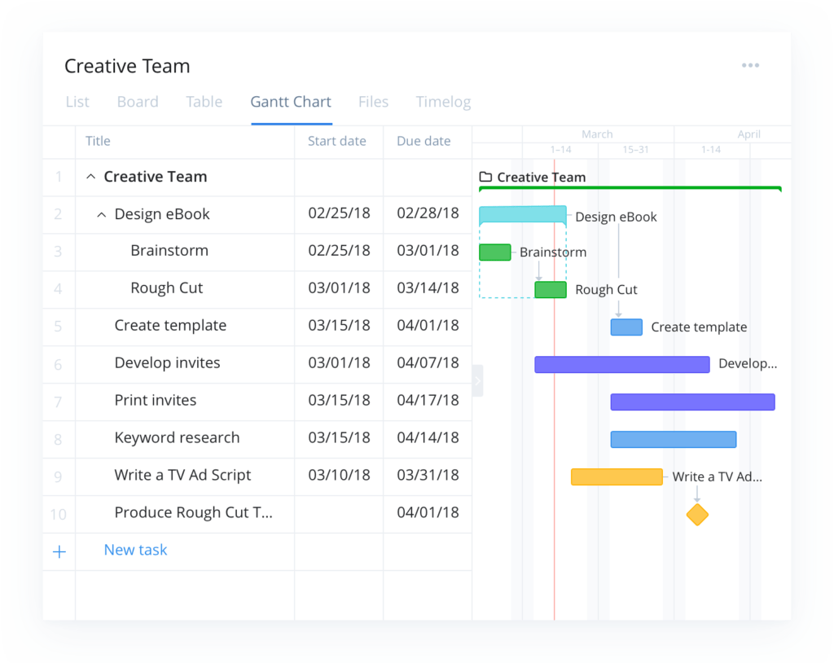834x663 pixels.
Task: Click the New task link
Action: (x=135, y=550)
